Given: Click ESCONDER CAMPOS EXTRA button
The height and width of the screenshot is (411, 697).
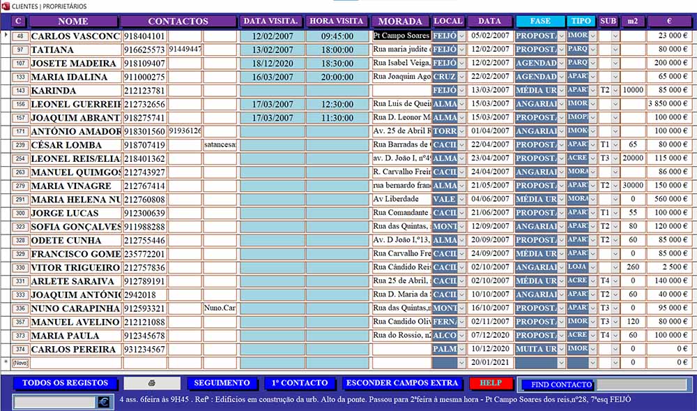Looking at the screenshot, I should pos(402,383).
